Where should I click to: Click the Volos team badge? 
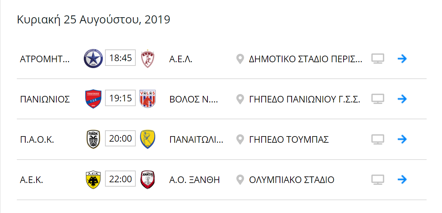click(148, 99)
